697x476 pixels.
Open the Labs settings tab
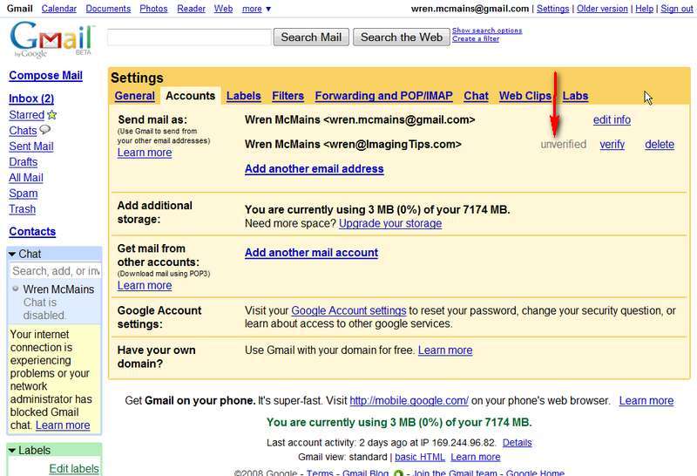(x=575, y=96)
